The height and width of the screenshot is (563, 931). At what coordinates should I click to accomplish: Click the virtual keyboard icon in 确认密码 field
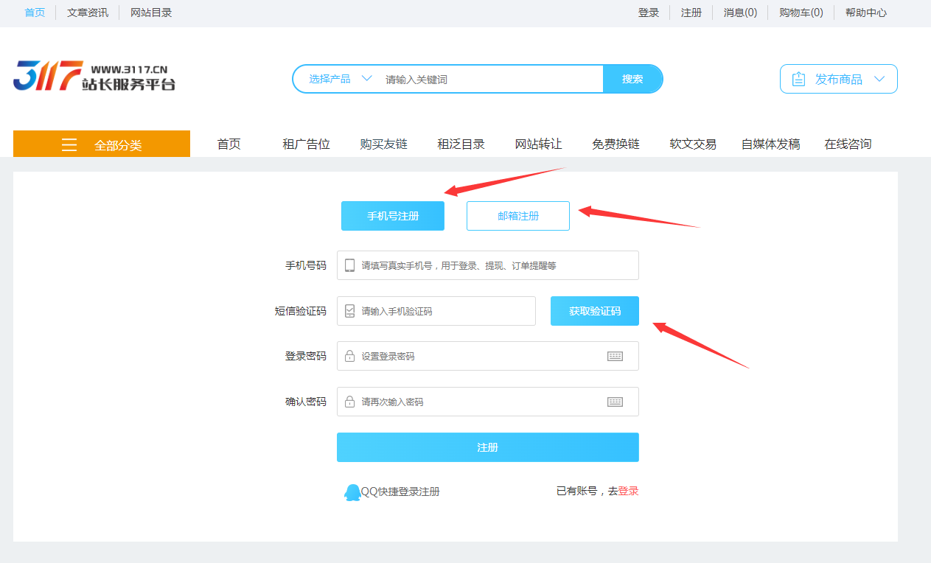(615, 402)
